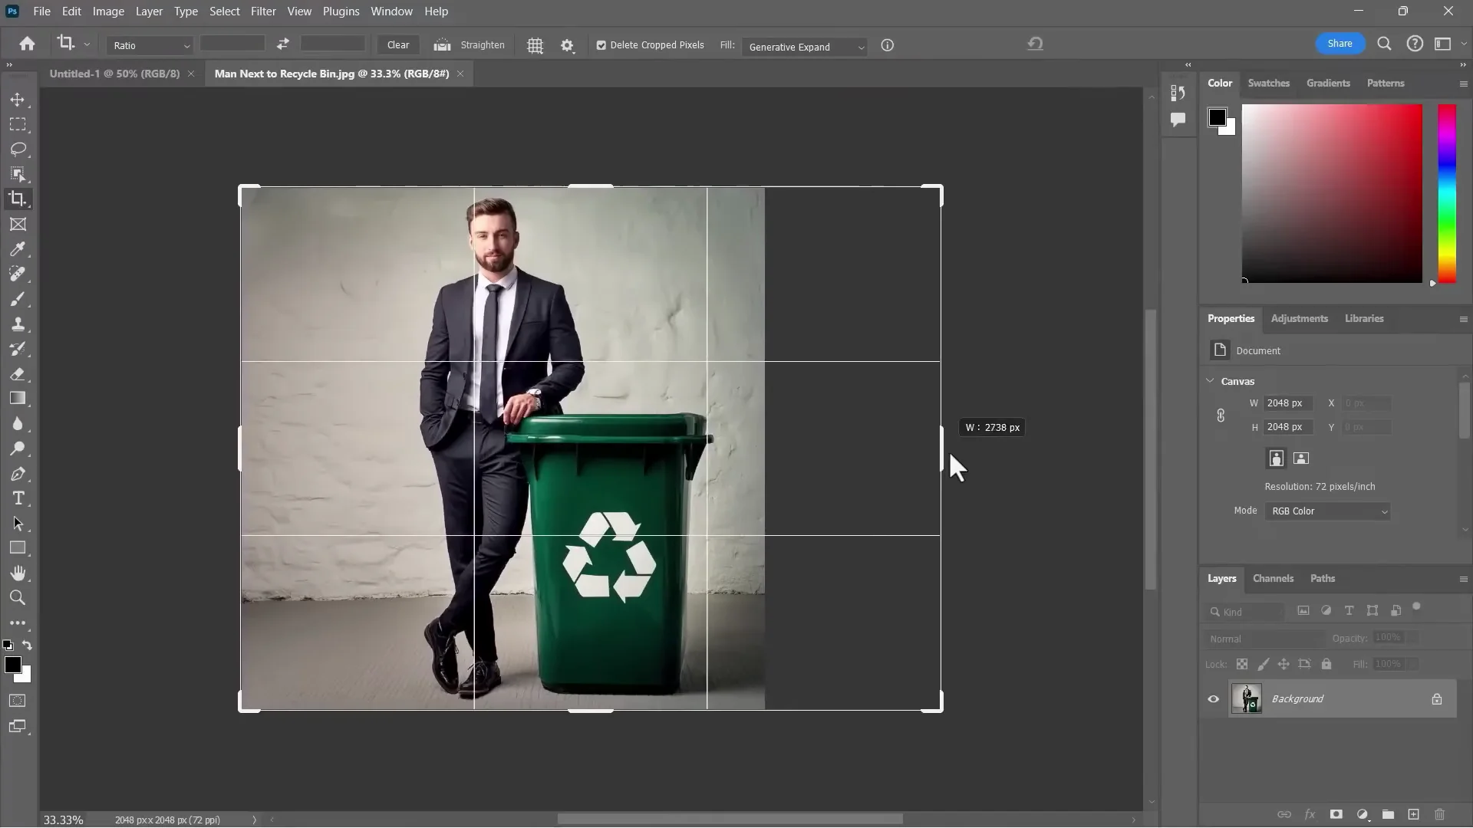Toggle visibility of the Background layer
The height and width of the screenshot is (828, 1473).
1213,698
